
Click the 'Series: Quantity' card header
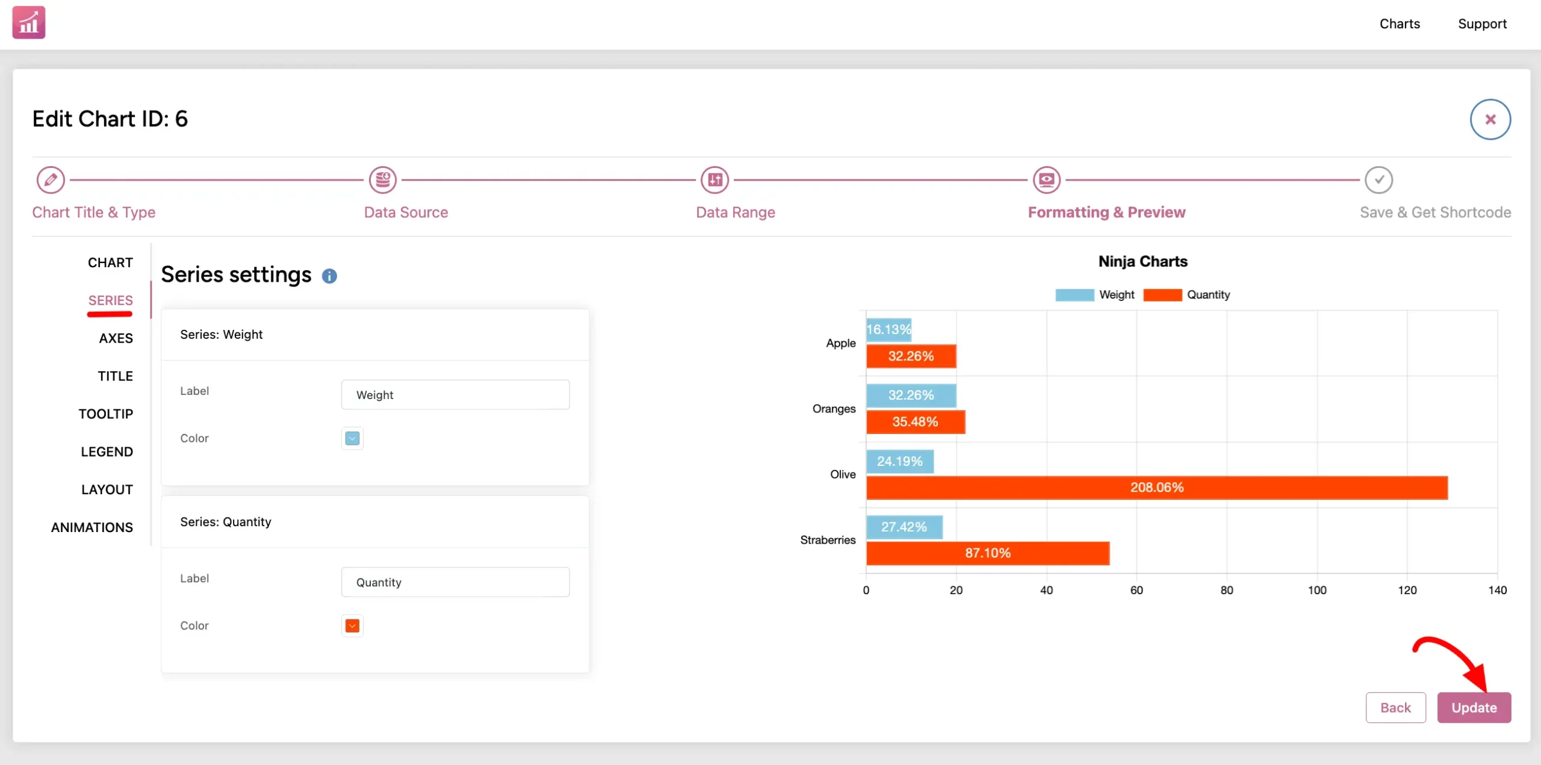(x=375, y=522)
